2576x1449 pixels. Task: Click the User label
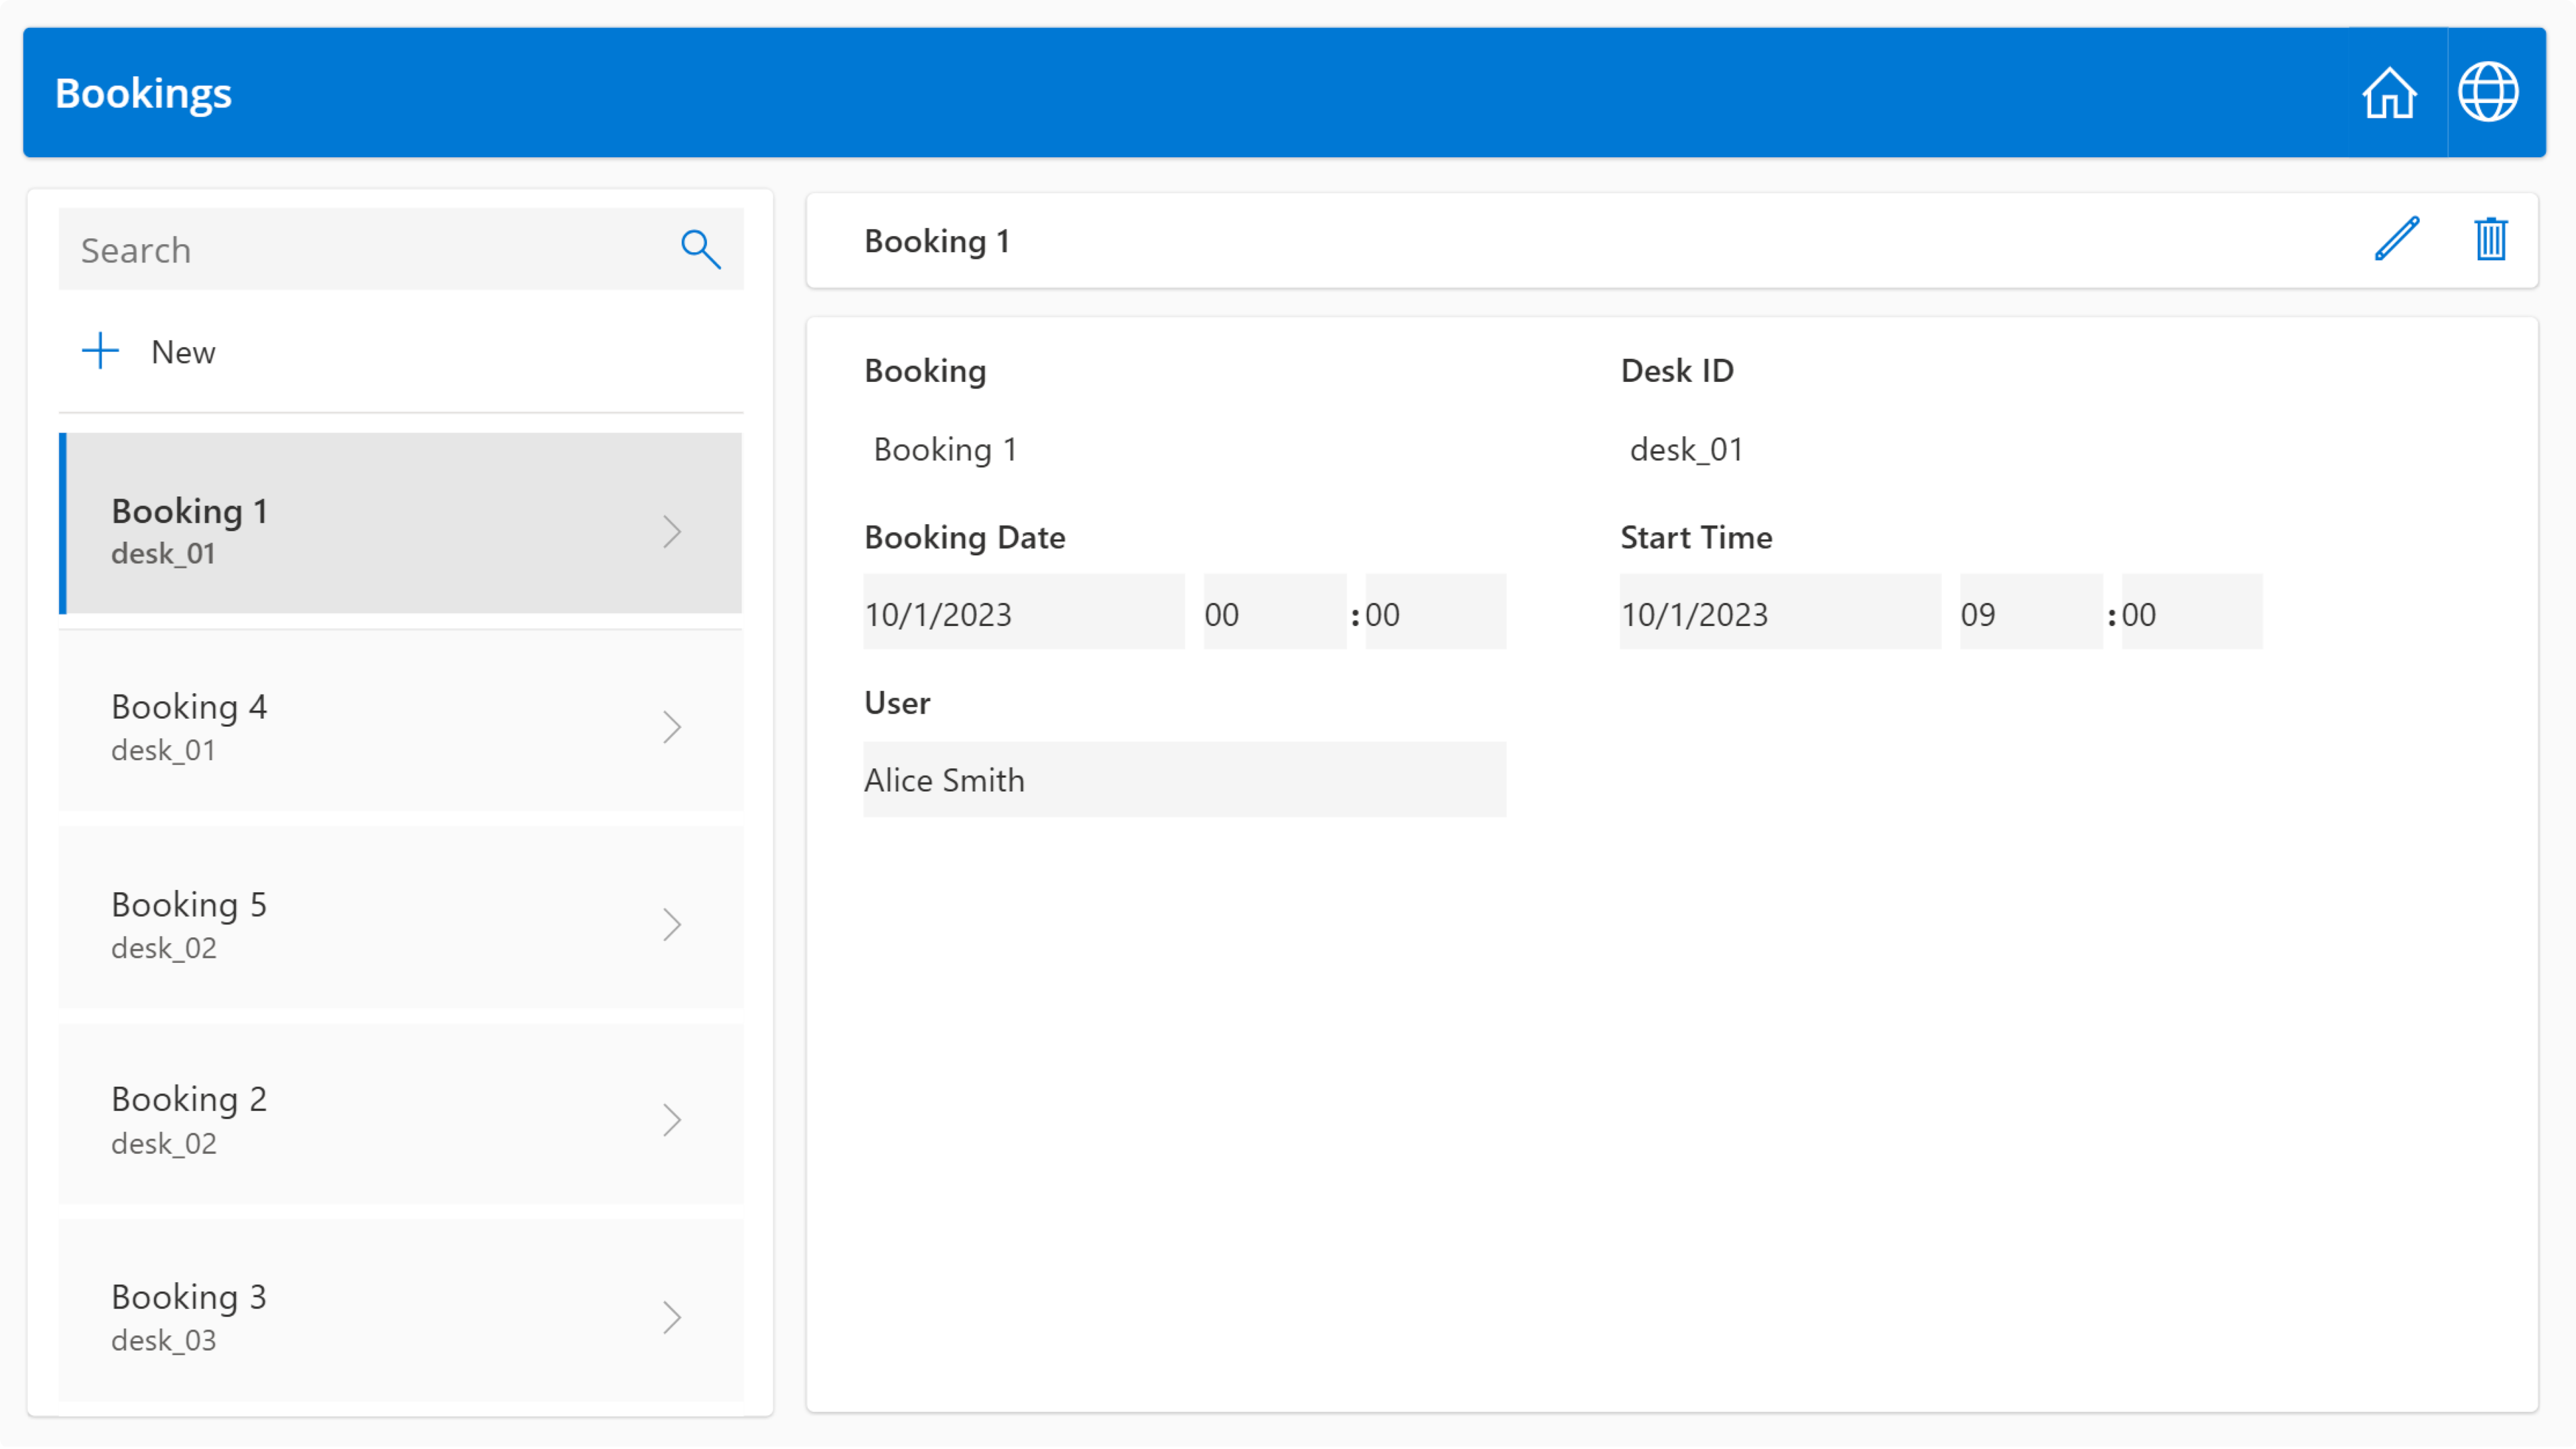point(897,703)
